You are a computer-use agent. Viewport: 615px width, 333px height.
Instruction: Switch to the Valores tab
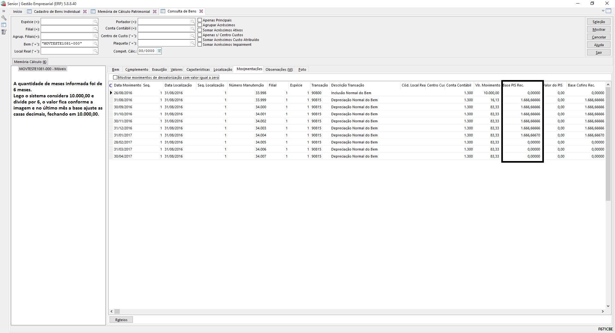(x=176, y=69)
